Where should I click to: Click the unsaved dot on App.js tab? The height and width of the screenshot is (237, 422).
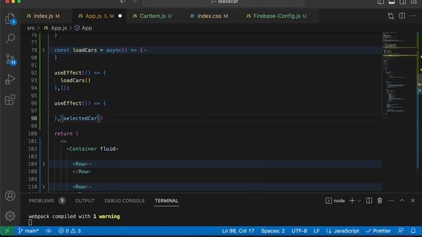120,16
